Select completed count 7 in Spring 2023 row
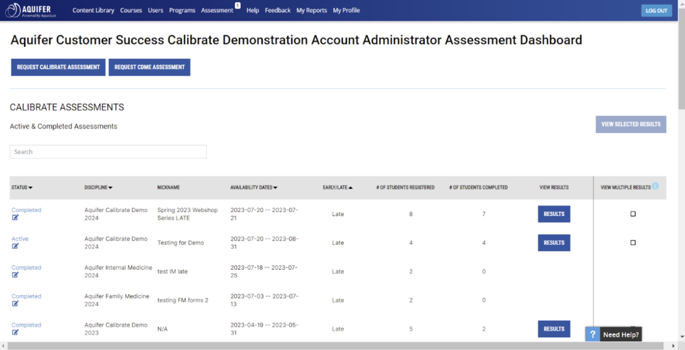The image size is (685, 350). (x=484, y=214)
